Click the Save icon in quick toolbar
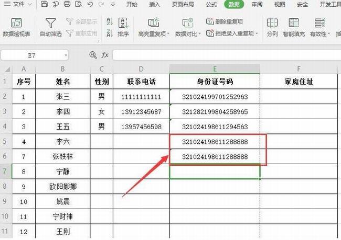 [44, 4]
